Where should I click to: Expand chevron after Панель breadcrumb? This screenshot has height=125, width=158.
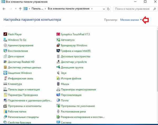45,9
